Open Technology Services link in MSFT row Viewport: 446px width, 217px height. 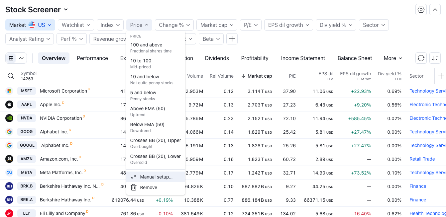point(428,91)
